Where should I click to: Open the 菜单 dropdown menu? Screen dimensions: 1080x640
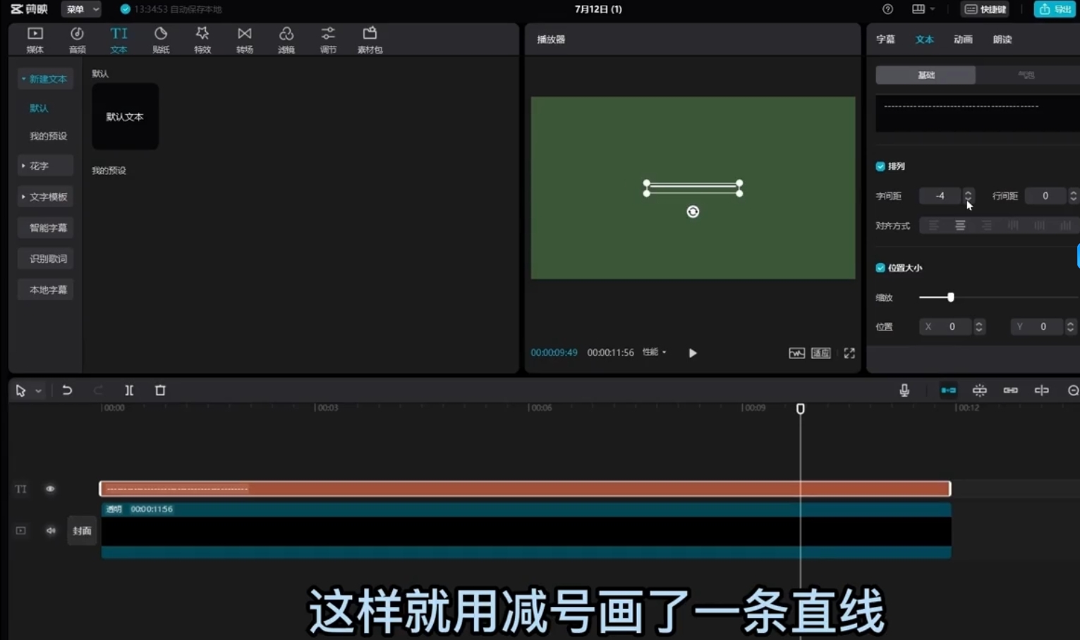pos(81,9)
